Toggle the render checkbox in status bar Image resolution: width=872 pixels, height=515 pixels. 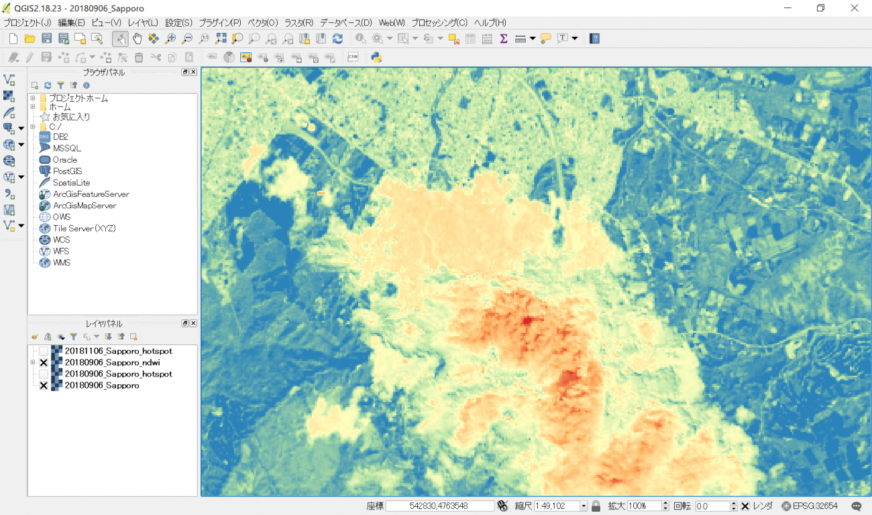[x=745, y=506]
